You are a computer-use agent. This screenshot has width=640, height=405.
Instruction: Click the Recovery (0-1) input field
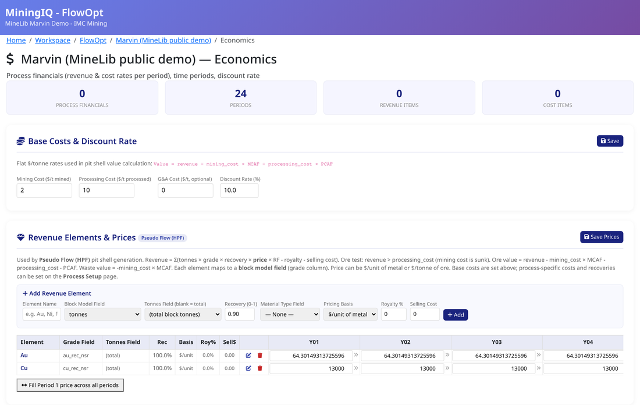tap(240, 314)
